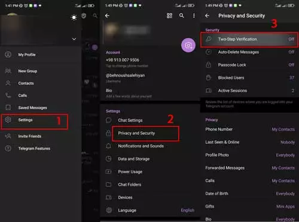Image resolution: width=299 pixels, height=222 pixels.
Task: Search settings using the magnifier icon
Action: click(x=182, y=16)
